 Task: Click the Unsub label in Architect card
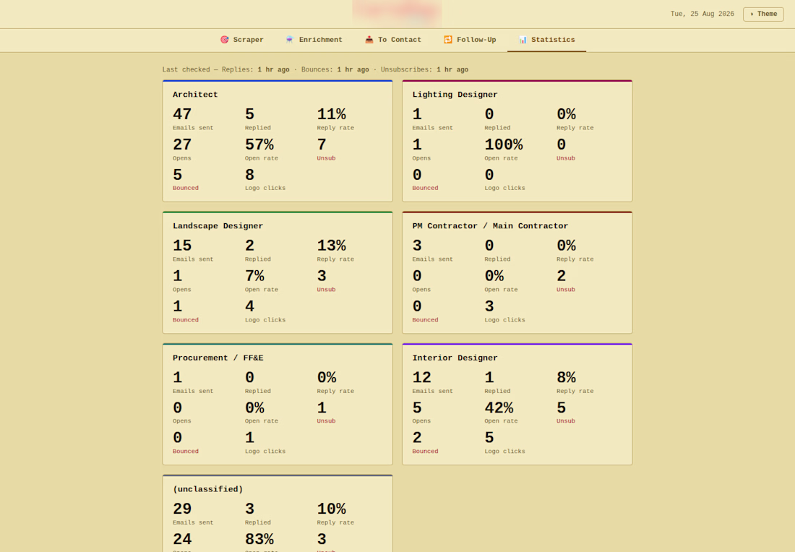coord(327,158)
